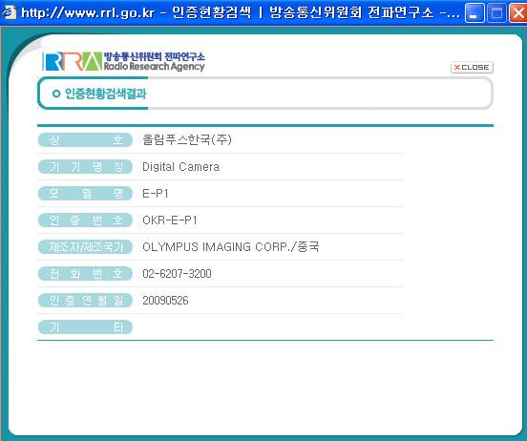Viewport: 527px width, 441px height.
Task: Click the E-P1 model name value
Action: click(x=156, y=193)
